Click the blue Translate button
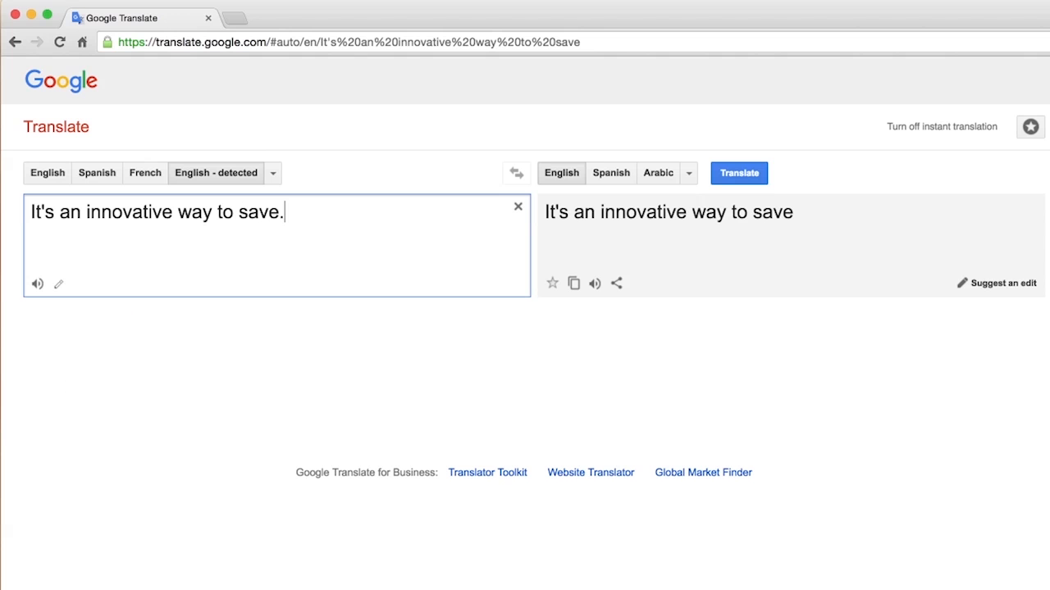This screenshot has width=1050, height=590. click(739, 173)
